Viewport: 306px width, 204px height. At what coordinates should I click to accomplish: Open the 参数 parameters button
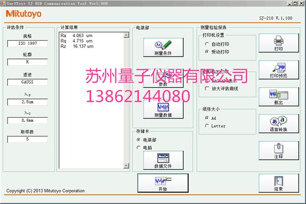[163, 78]
